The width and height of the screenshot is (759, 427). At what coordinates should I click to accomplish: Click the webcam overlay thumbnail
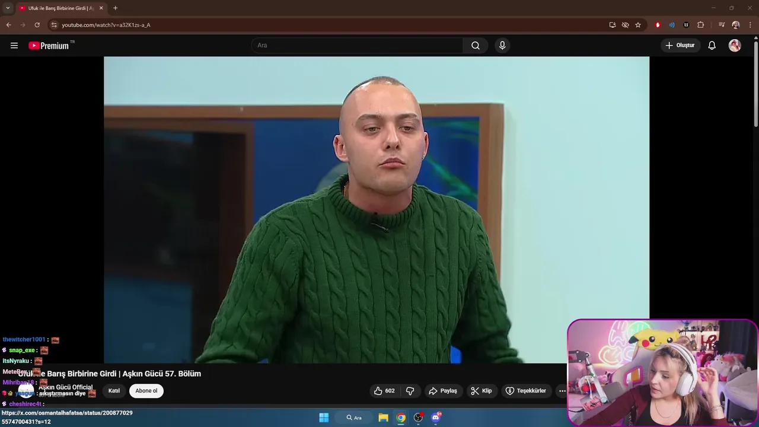point(662,372)
